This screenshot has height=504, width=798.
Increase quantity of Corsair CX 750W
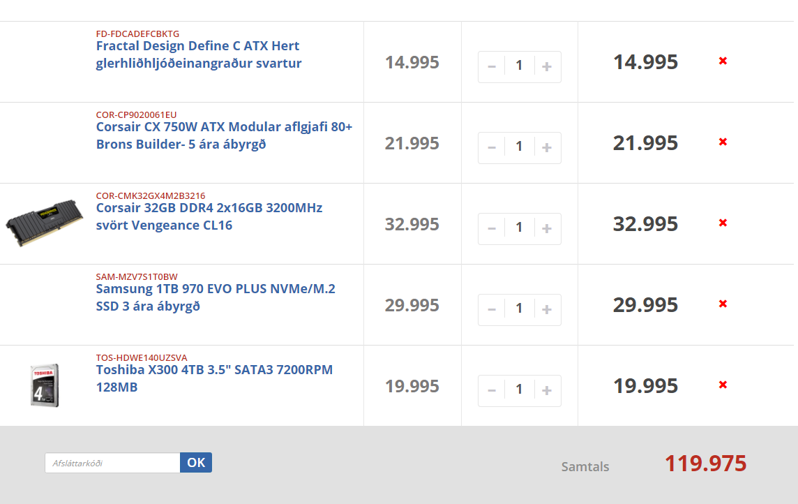(x=547, y=147)
